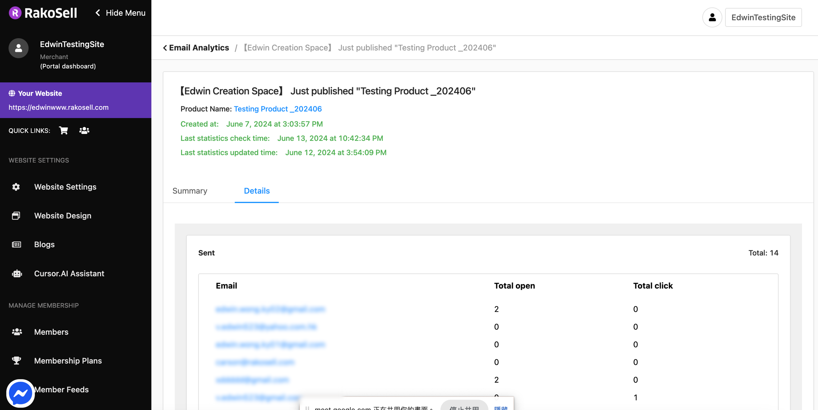Open the Messenger chat bubble
The width and height of the screenshot is (818, 410).
click(20, 393)
